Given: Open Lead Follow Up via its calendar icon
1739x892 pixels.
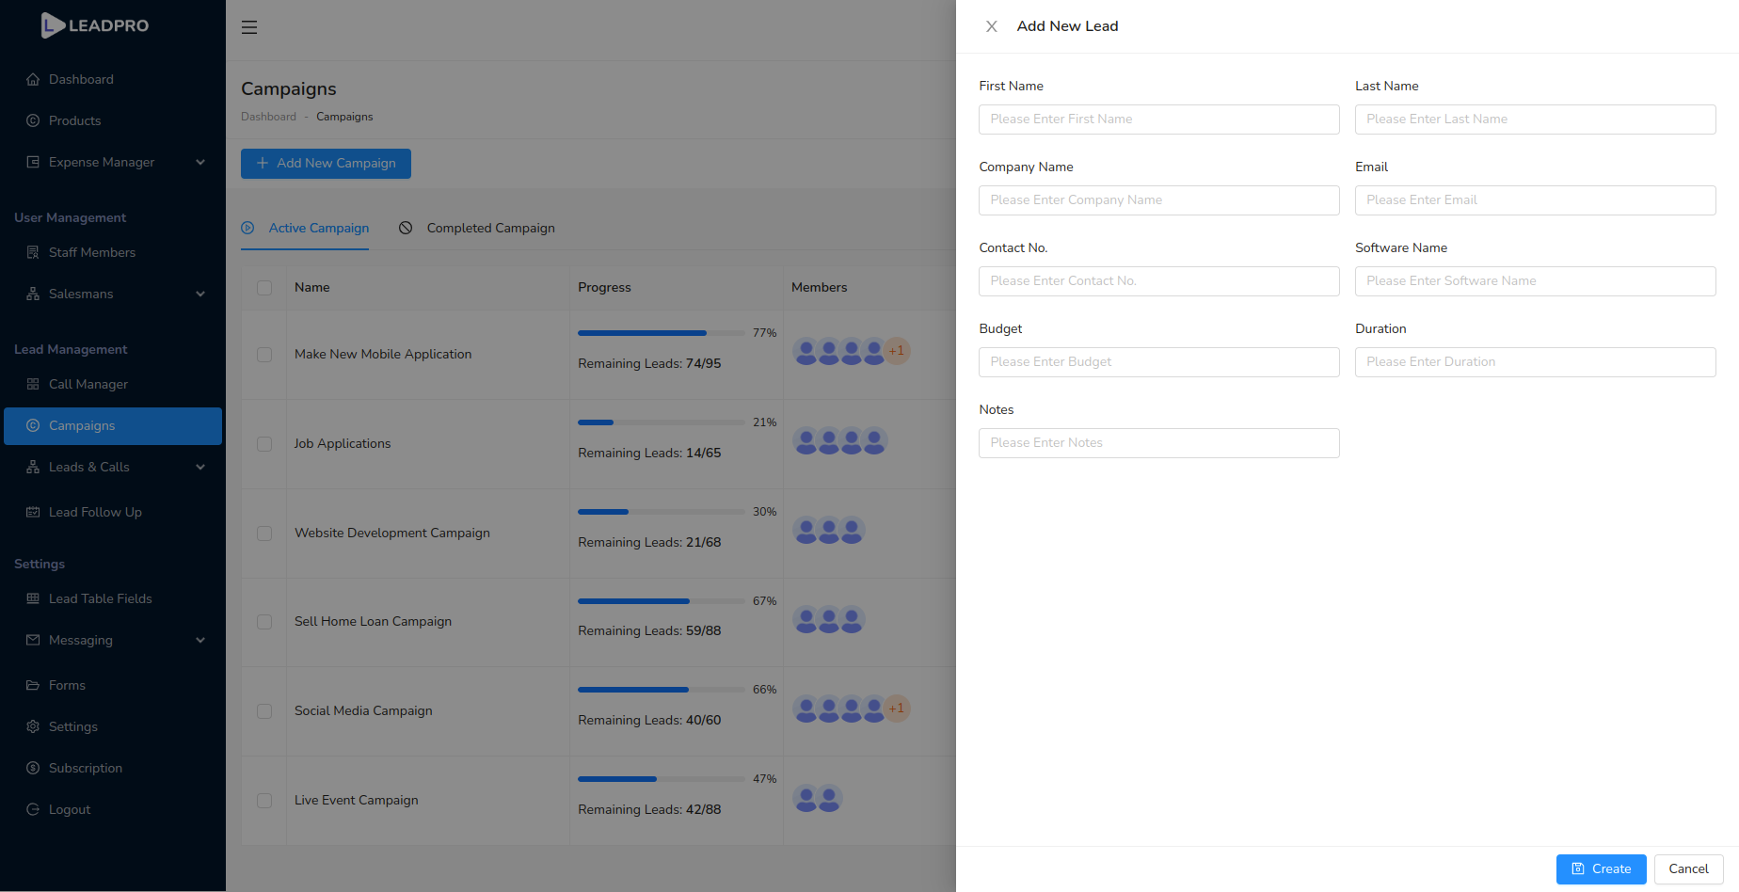Looking at the screenshot, I should click(34, 512).
